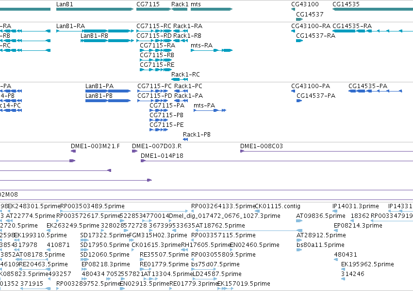Viewport: 413px width, 291px height.
Task: Click the AT28912.5prime EST label
Action: [x=321, y=235]
